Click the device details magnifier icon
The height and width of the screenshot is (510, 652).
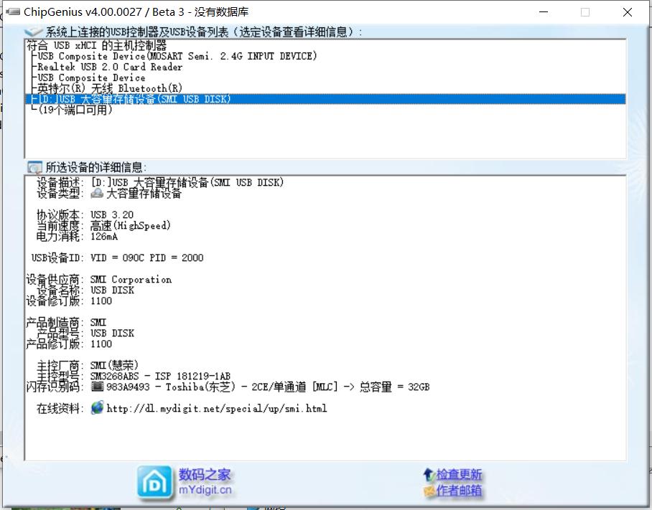[x=34, y=167]
